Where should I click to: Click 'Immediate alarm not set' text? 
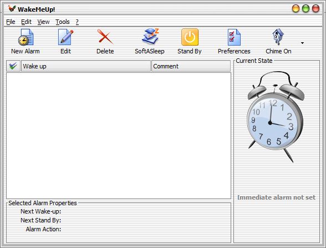(276, 197)
